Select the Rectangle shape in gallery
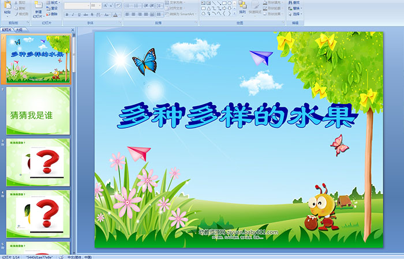The image size is (404, 259). 225,3
